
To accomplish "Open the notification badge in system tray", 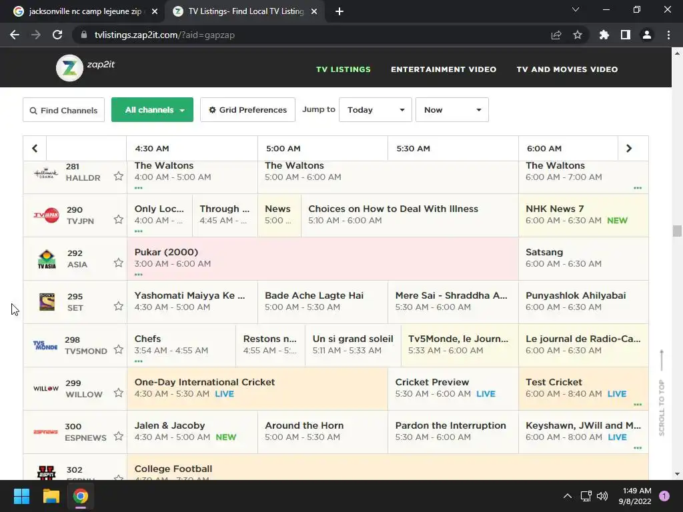I will (x=664, y=496).
